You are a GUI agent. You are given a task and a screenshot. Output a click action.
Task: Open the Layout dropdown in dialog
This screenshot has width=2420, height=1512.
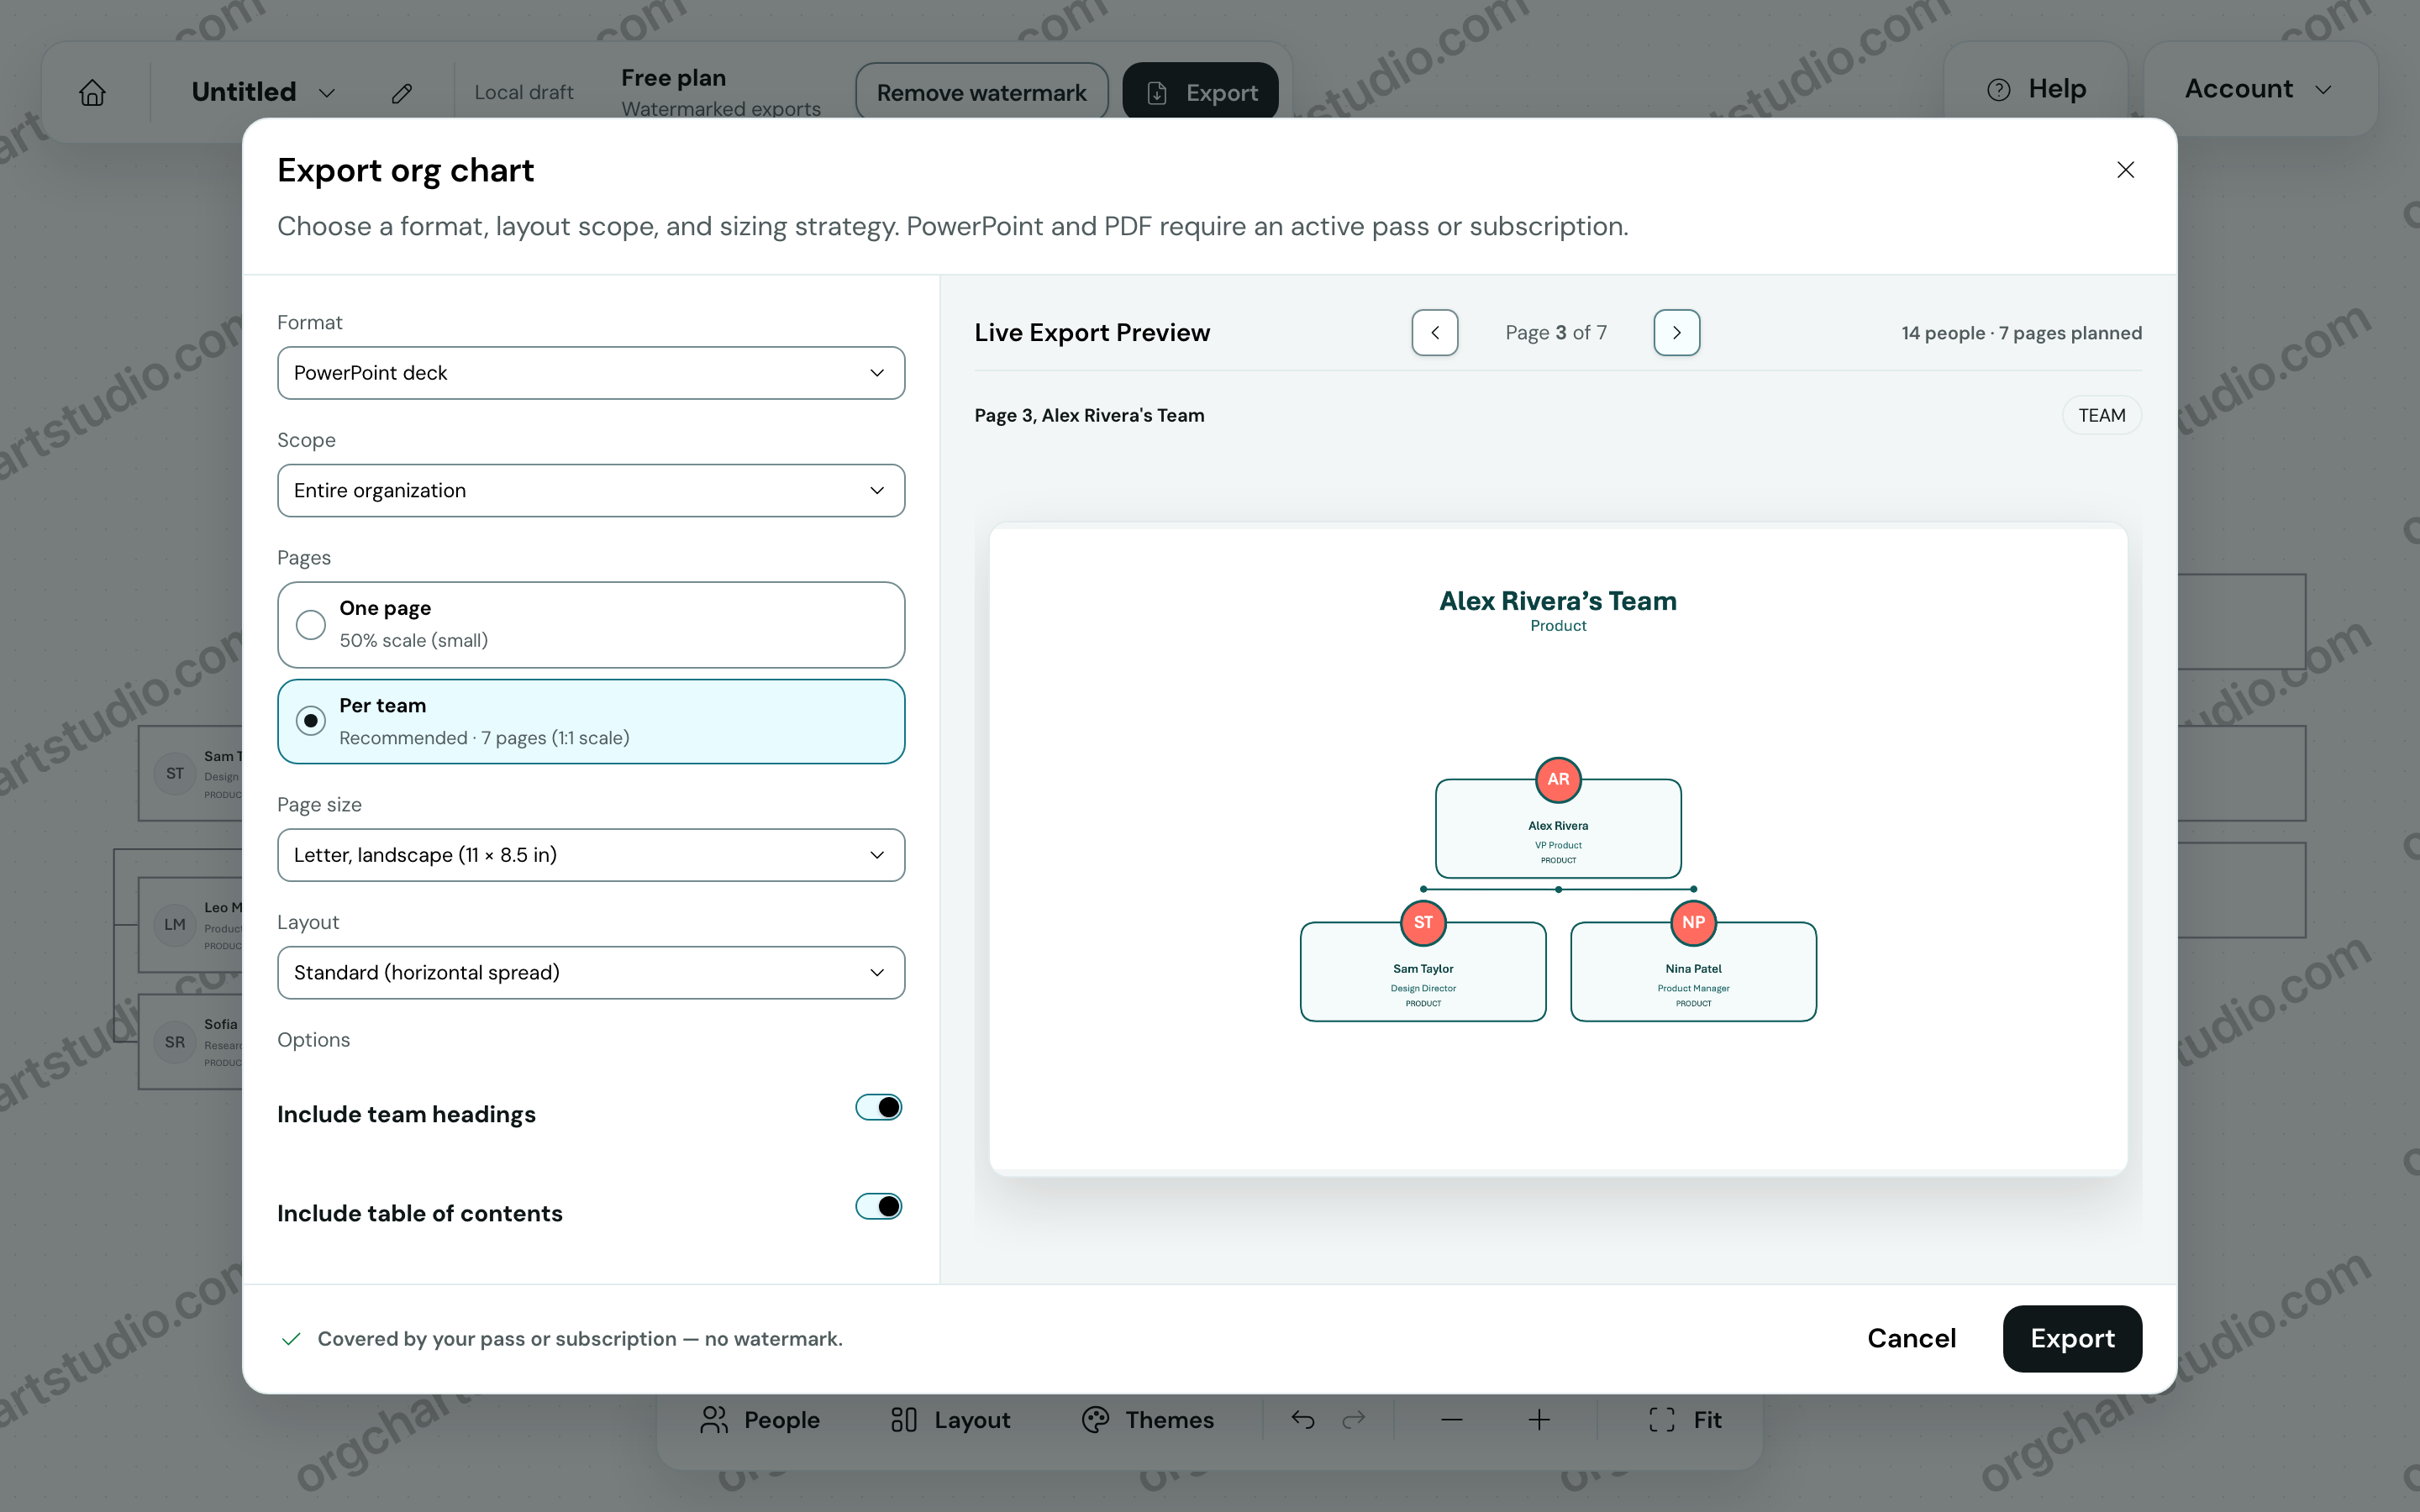(x=591, y=972)
